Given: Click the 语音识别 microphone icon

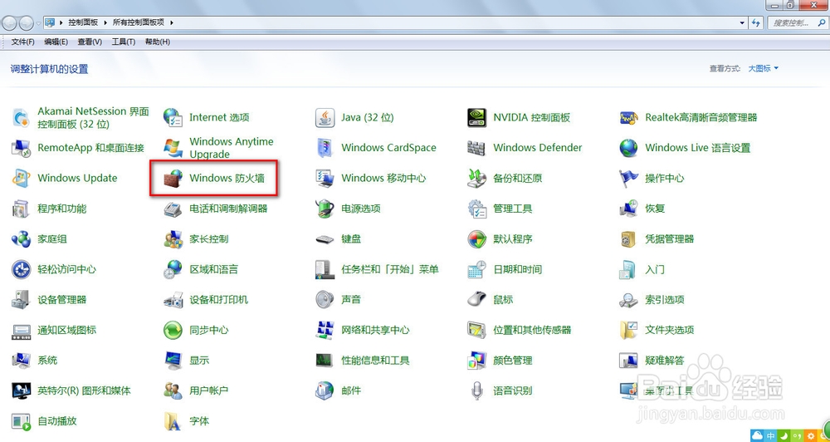Looking at the screenshot, I should 477,391.
